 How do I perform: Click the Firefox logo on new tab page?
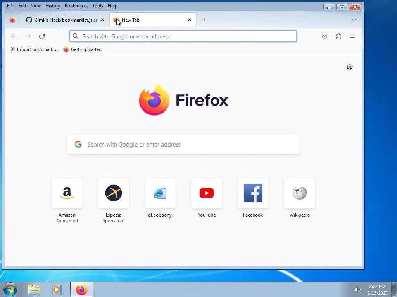(x=183, y=100)
